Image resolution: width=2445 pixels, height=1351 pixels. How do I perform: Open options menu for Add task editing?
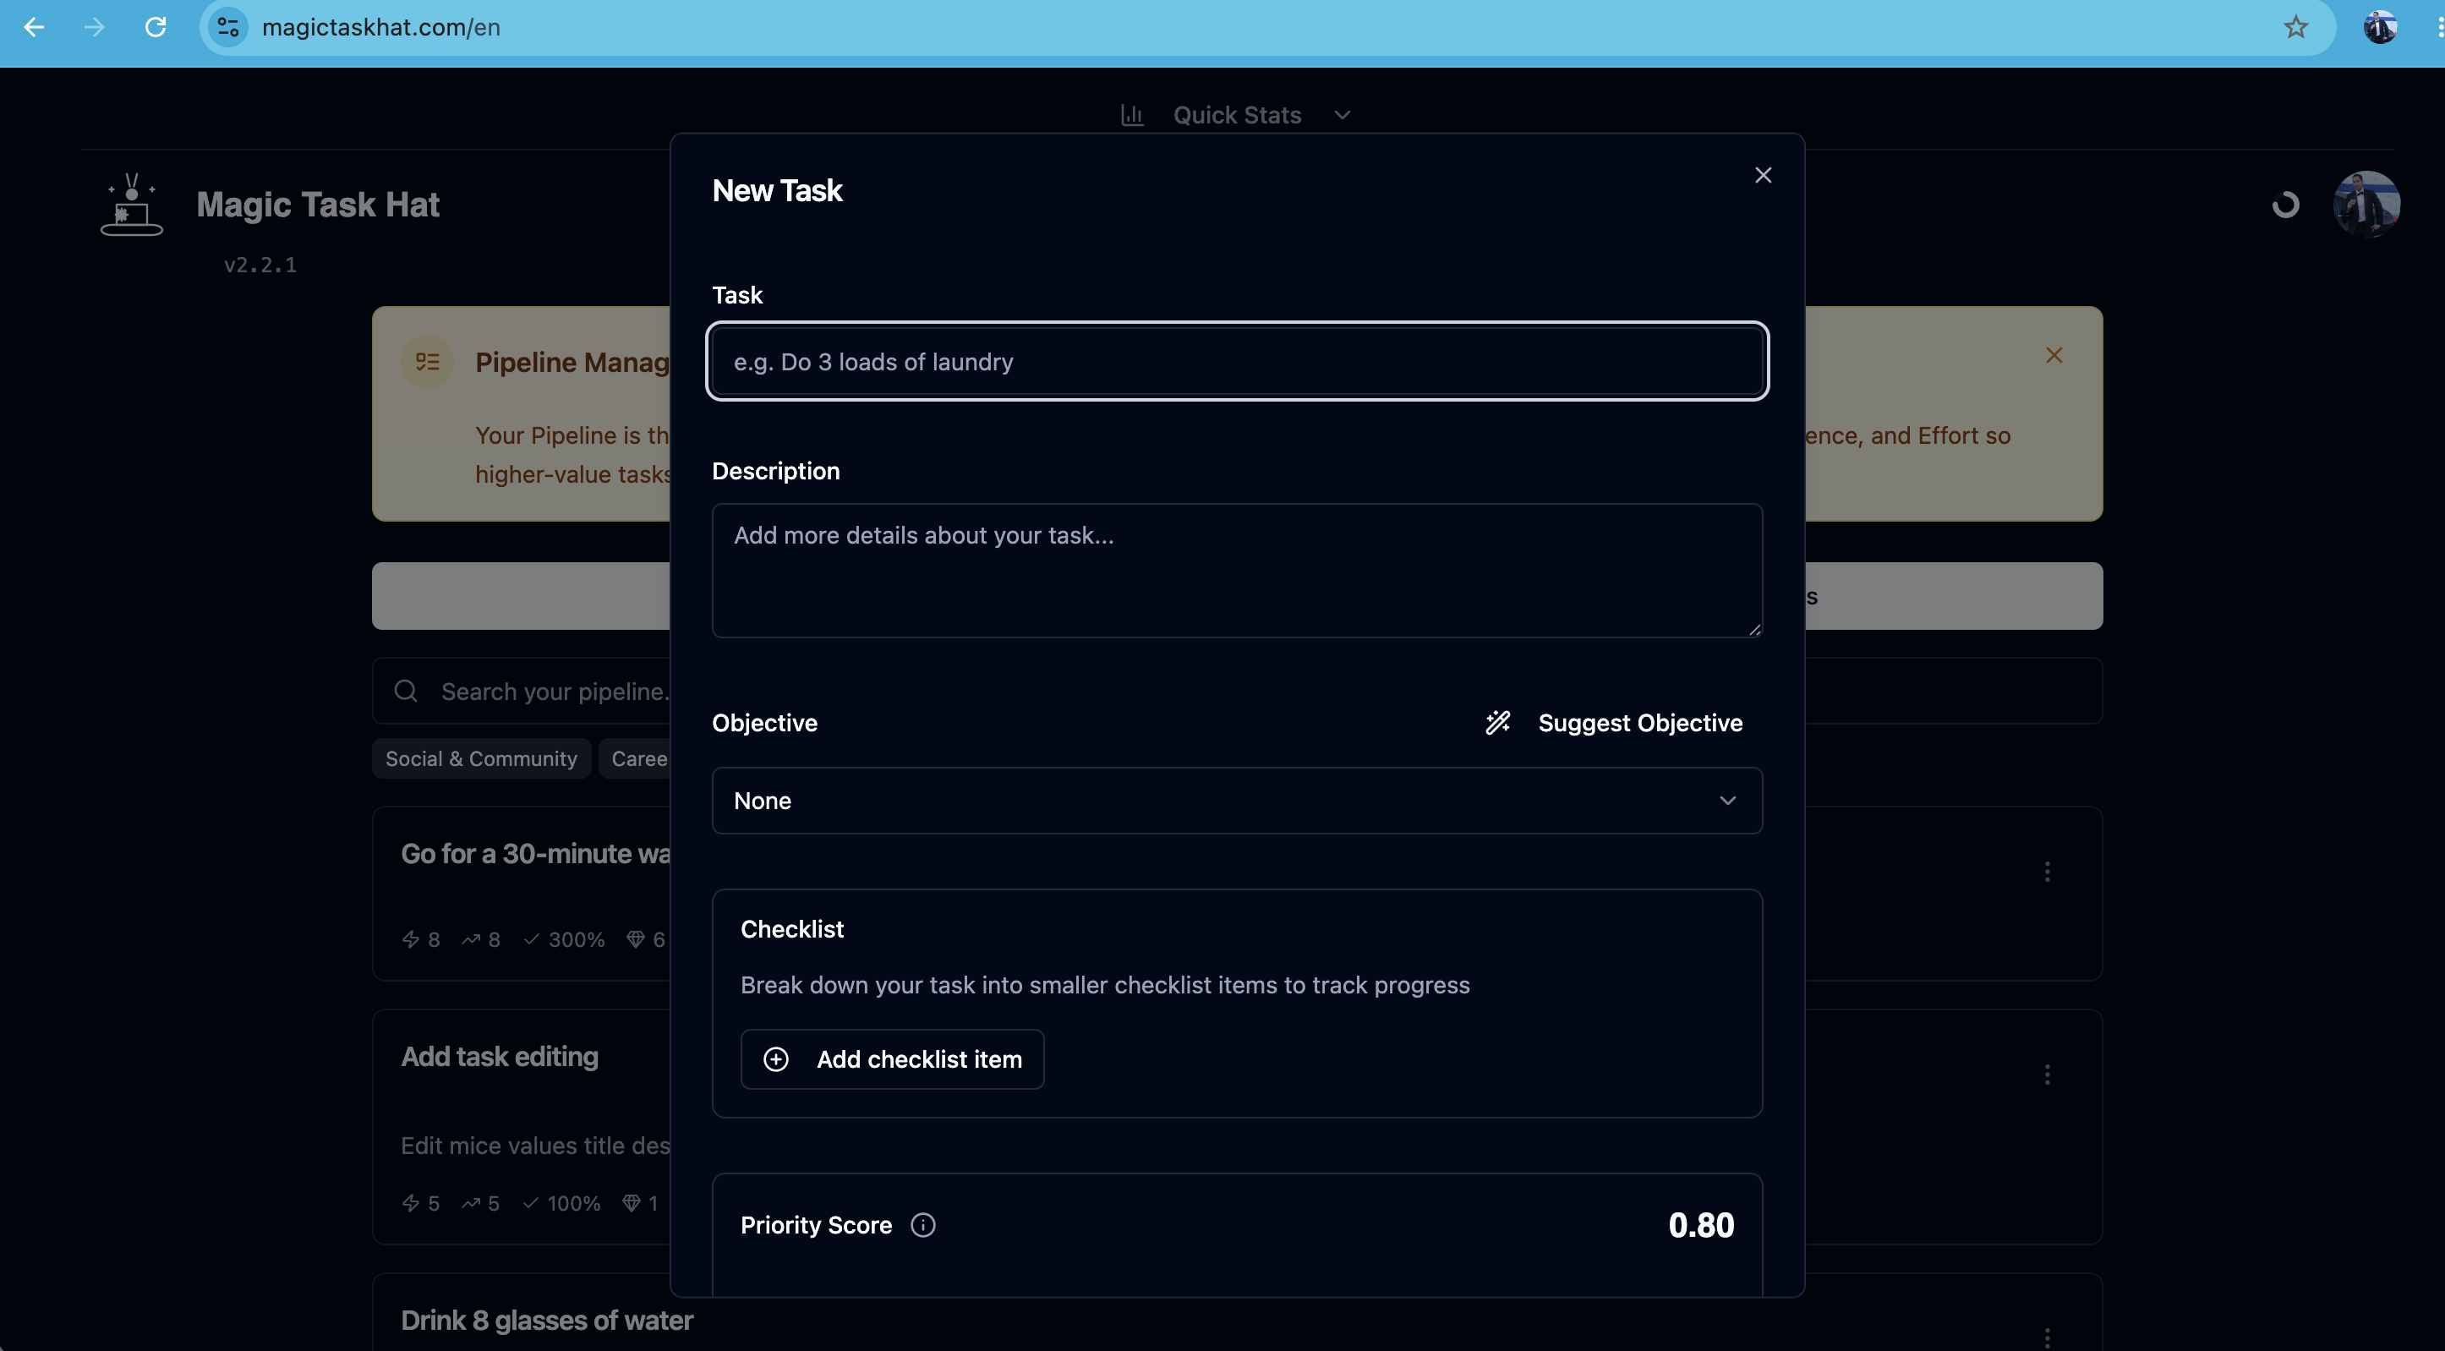2048,1075
